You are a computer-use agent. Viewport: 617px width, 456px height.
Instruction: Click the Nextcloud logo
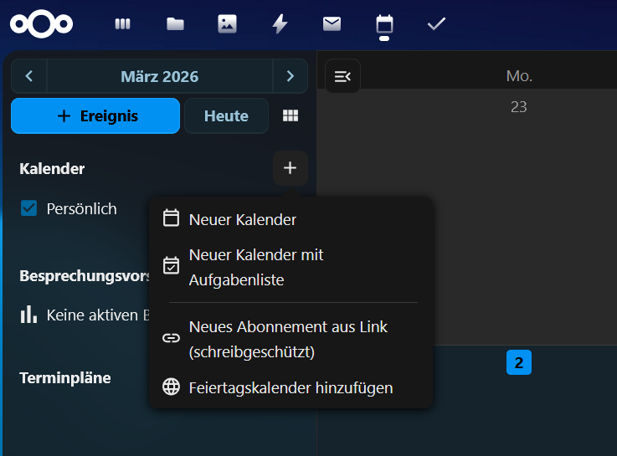pyautogui.click(x=41, y=24)
